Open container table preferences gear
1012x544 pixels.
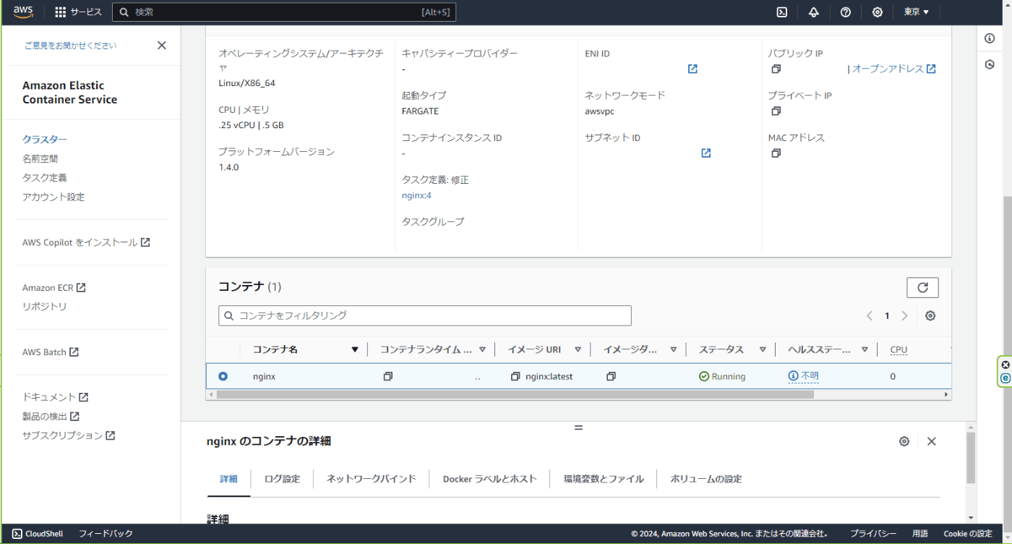coord(930,315)
